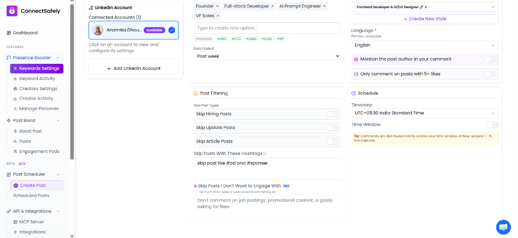Click the Skip Posts I Don't Want textarea
Screen dimensions: 518x238
tap(267, 206)
